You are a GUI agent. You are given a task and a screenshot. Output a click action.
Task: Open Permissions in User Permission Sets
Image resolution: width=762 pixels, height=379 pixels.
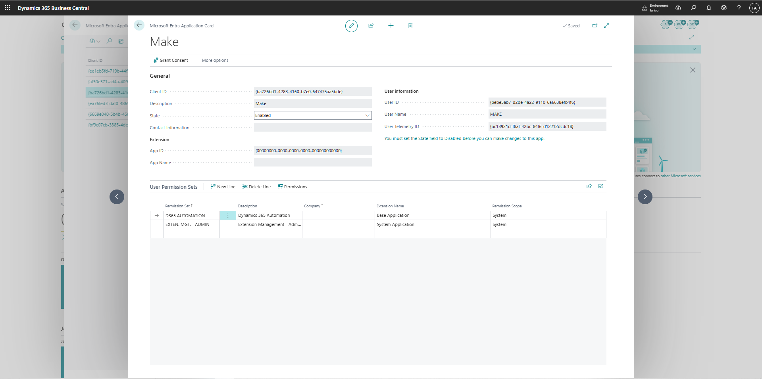tap(292, 187)
